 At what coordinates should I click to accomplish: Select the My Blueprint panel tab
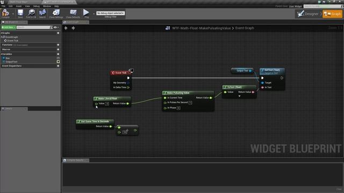tap(14, 22)
